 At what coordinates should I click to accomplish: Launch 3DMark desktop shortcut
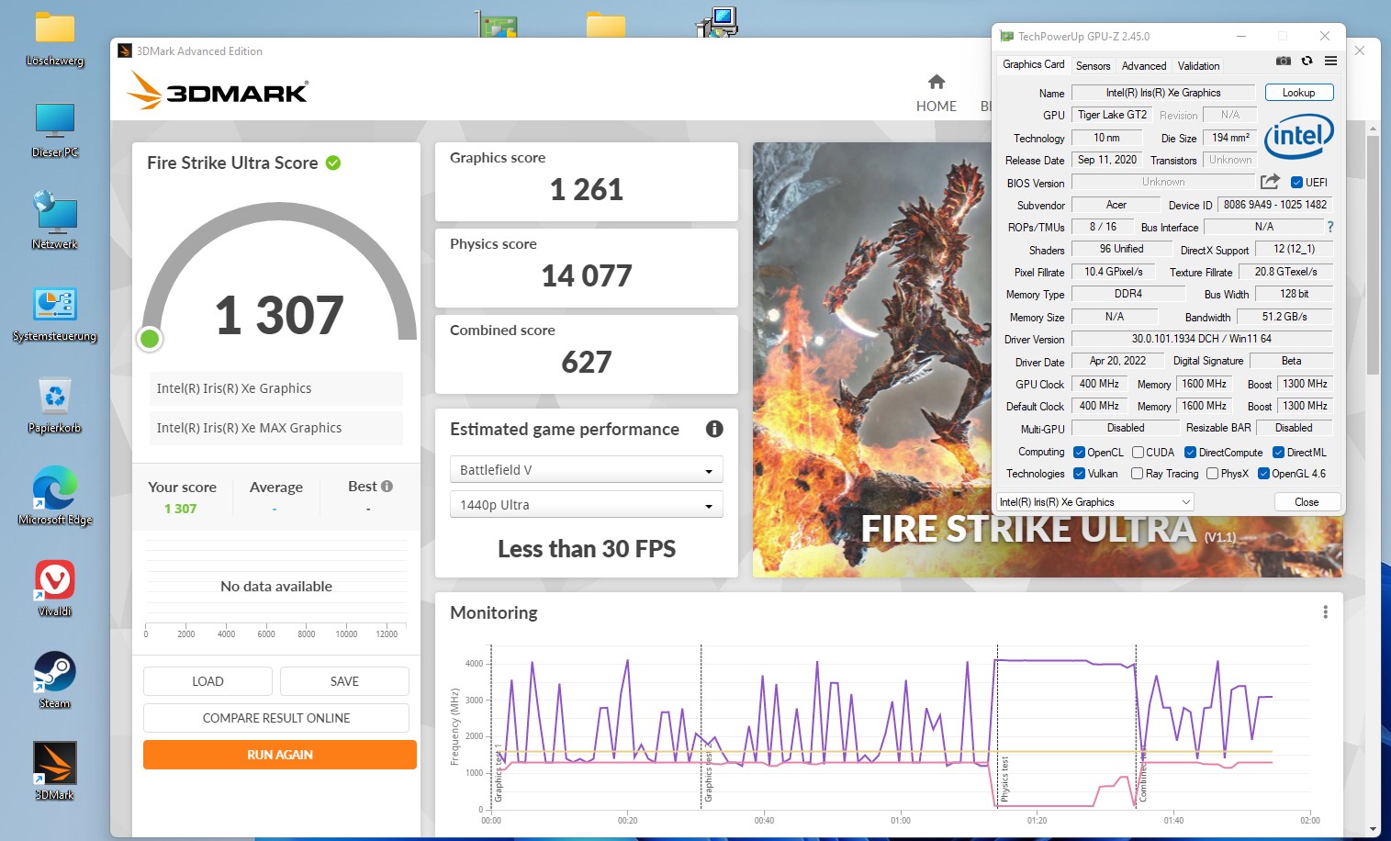[55, 772]
